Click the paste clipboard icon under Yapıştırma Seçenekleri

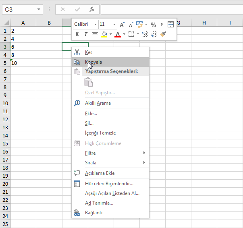[x=89, y=82]
